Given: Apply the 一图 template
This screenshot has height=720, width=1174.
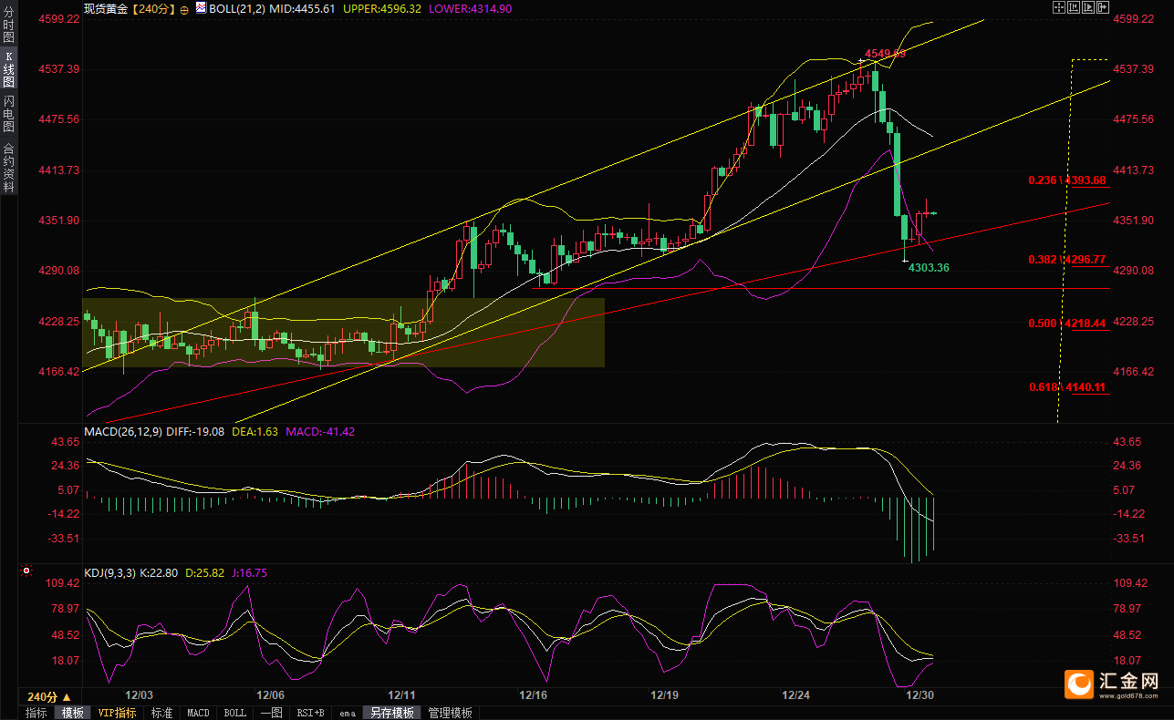Looking at the screenshot, I should coord(271,713).
